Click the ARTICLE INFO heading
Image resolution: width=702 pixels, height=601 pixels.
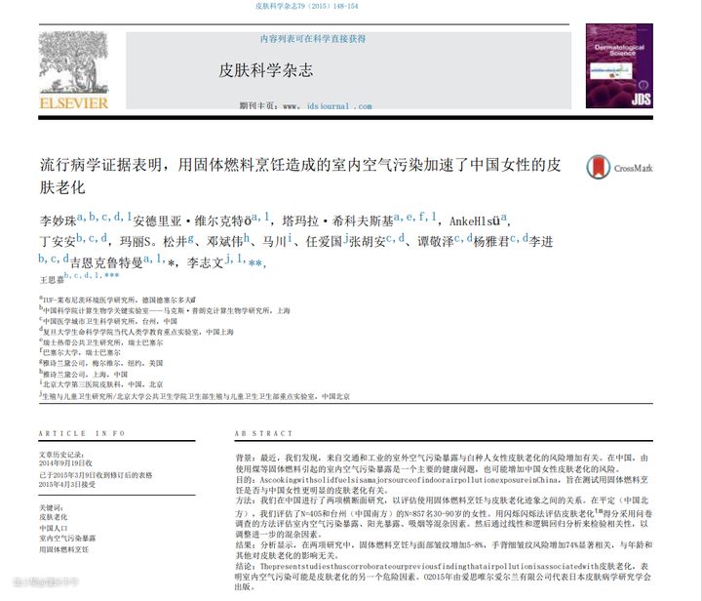(82, 433)
